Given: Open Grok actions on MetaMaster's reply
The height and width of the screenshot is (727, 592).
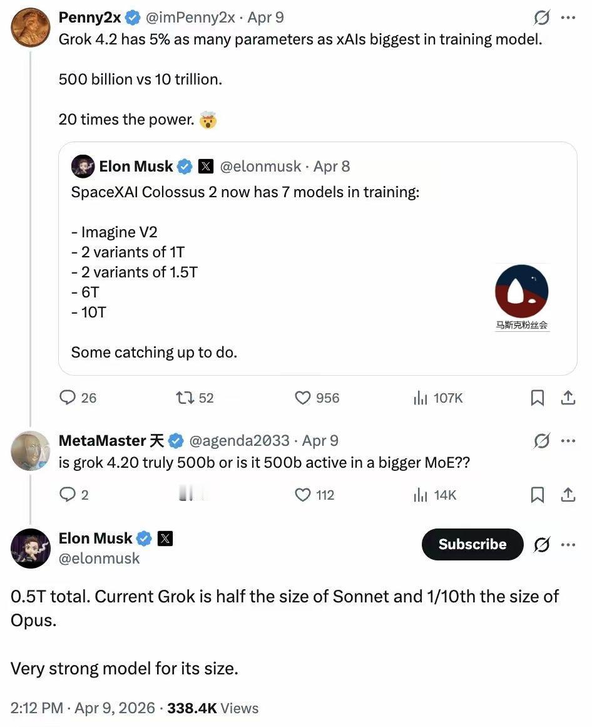Looking at the screenshot, I should (x=542, y=440).
